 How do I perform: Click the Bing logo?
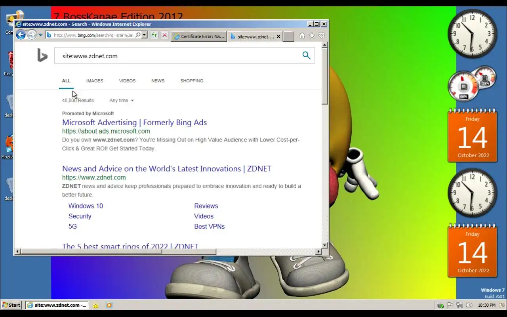click(42, 55)
